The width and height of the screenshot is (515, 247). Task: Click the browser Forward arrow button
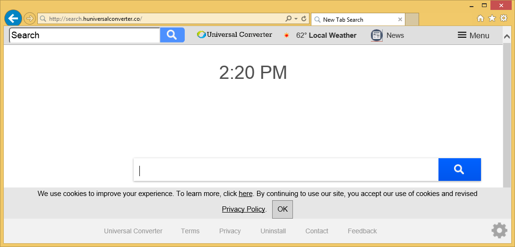pos(30,19)
